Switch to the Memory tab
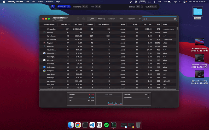 point(102,19)
